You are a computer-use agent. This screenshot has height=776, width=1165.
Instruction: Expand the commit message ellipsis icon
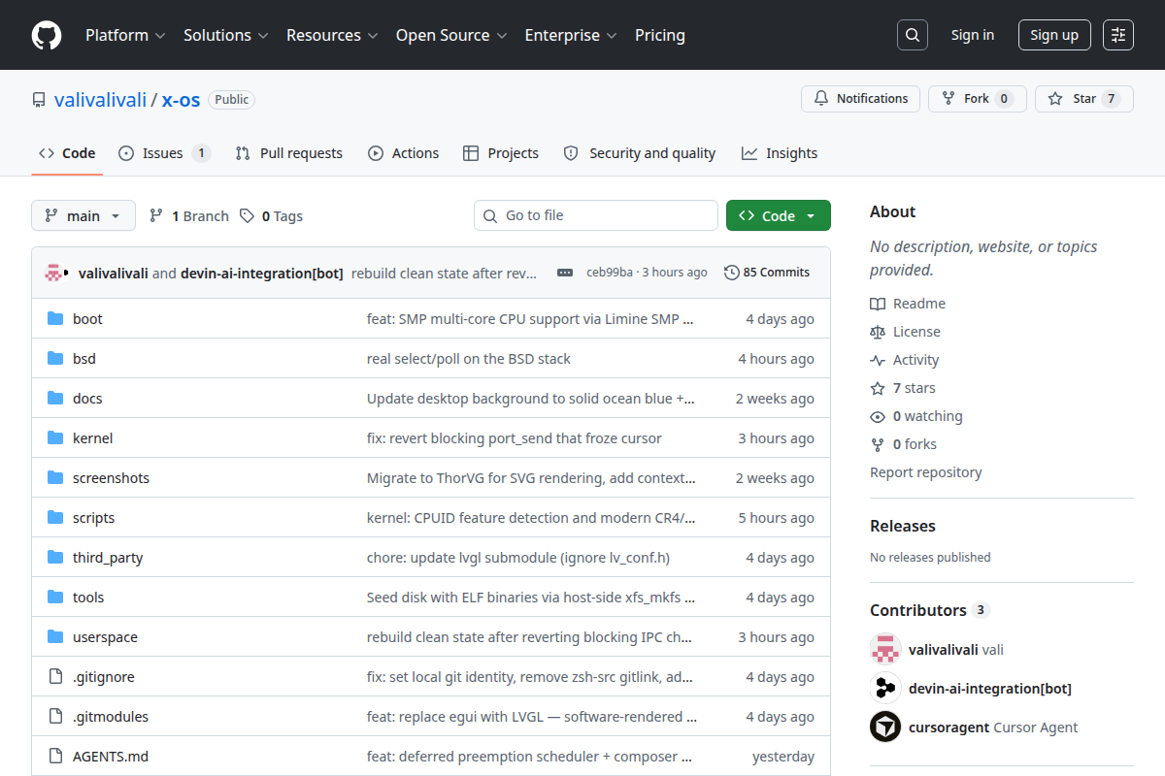pos(565,273)
